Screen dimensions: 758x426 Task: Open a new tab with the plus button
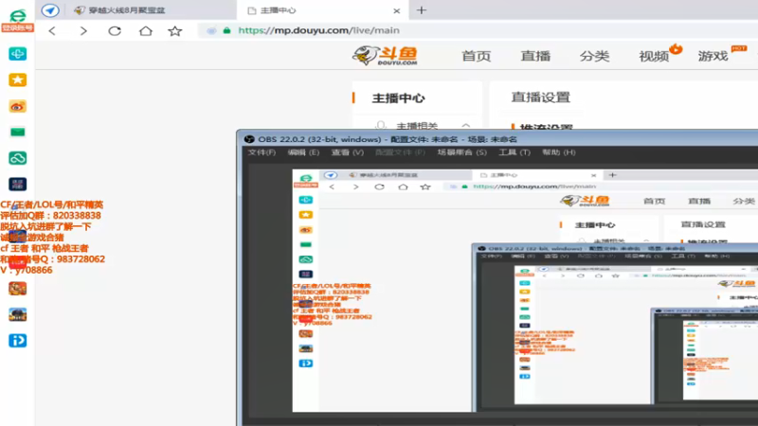click(422, 10)
